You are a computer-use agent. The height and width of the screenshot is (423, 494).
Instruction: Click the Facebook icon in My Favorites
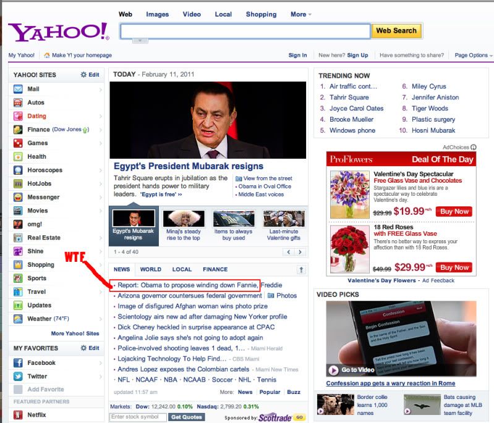tap(18, 363)
